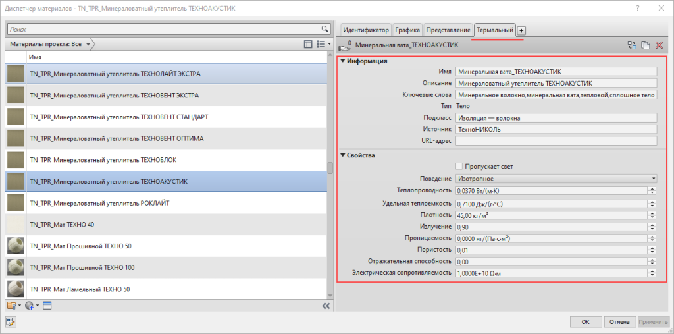Select material ТЕХНОВЕНТ СТАНДАРТ row
Image resolution: width=674 pixels, height=334 pixels.
167,117
